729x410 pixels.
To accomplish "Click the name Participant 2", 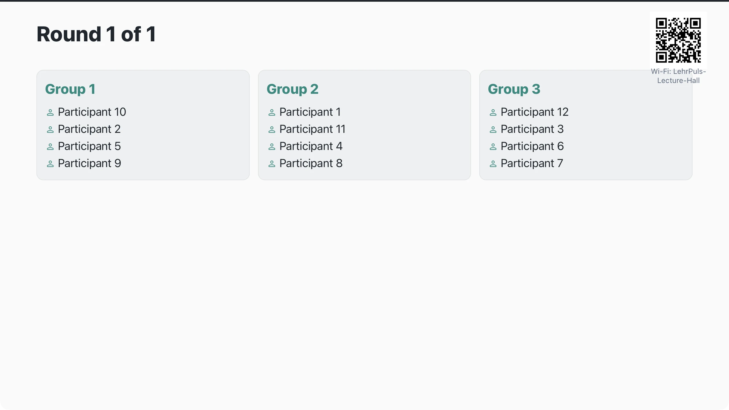I will 89,129.
